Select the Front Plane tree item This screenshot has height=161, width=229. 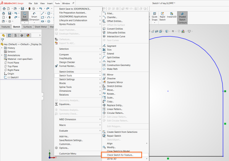pyautogui.click(x=13, y=63)
